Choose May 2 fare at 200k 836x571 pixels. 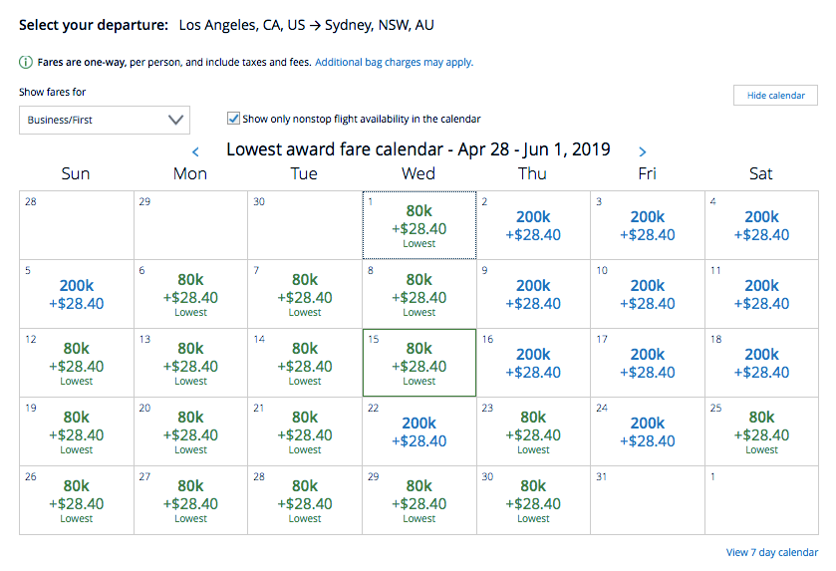click(x=533, y=225)
